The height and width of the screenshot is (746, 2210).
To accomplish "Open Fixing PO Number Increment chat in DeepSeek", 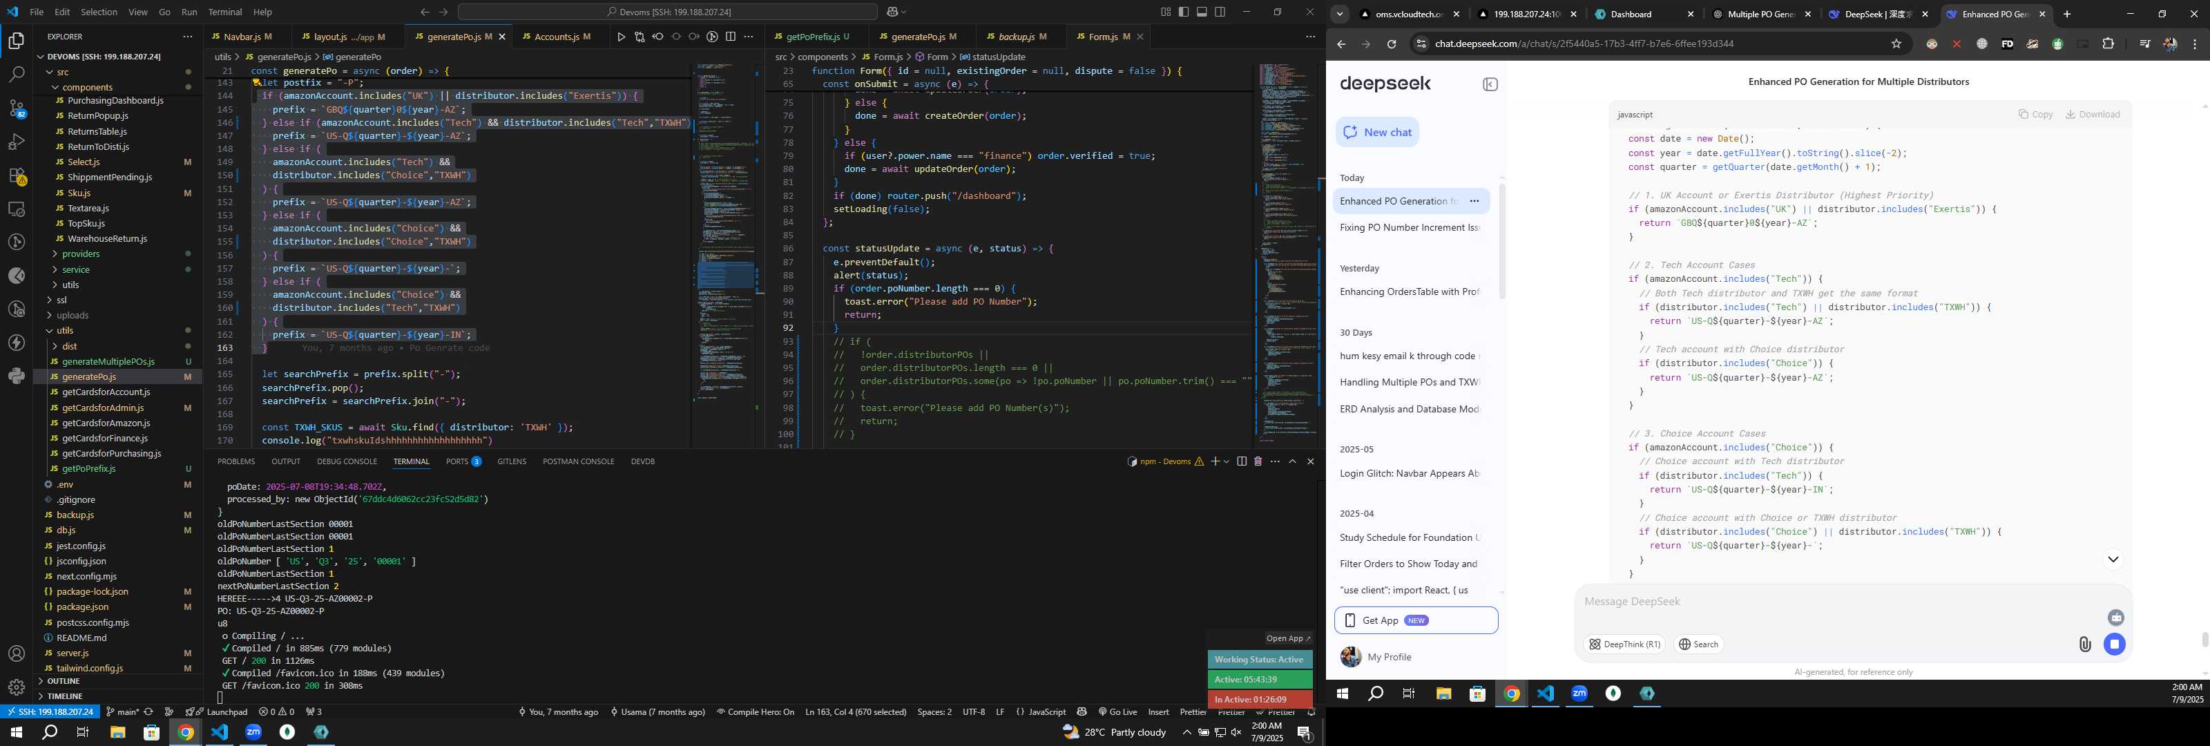I will pyautogui.click(x=1410, y=227).
